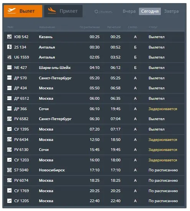190x211 pixels.
Task: Click airline logo for flight СУ 1769
Action: point(9,191)
